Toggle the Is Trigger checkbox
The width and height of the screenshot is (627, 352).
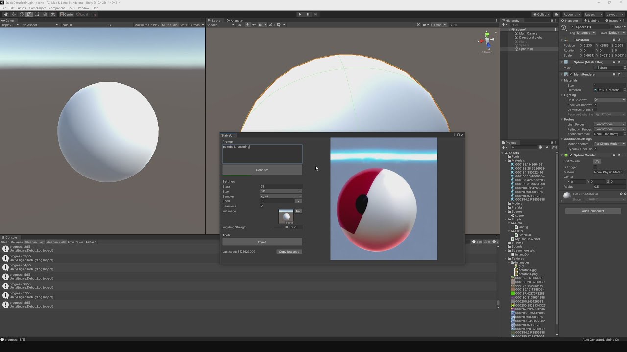(x=595, y=167)
